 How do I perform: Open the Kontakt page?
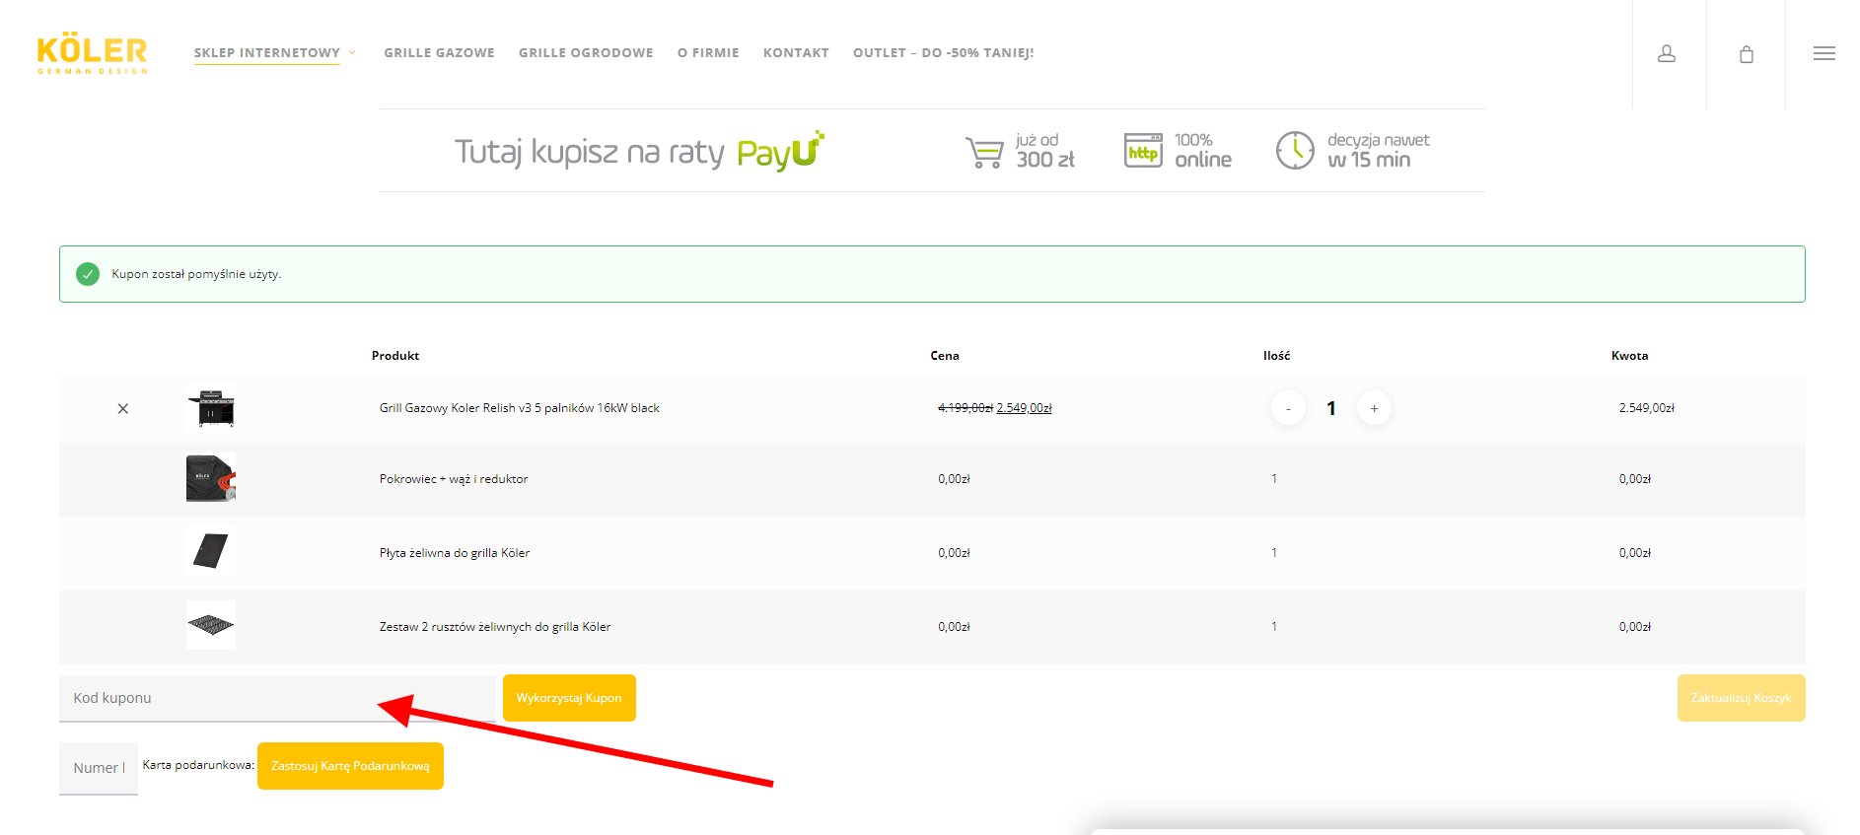pos(796,53)
